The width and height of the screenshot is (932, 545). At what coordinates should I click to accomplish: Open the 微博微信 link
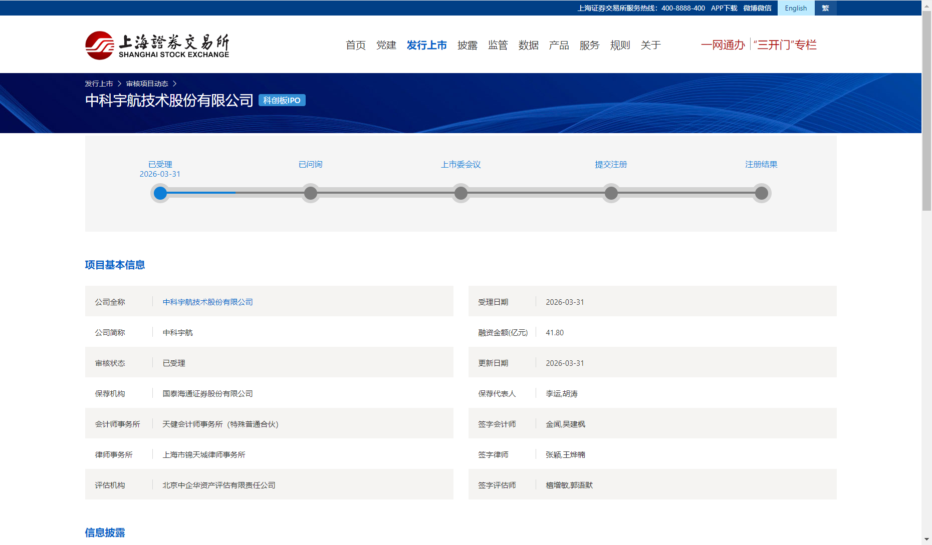click(757, 8)
